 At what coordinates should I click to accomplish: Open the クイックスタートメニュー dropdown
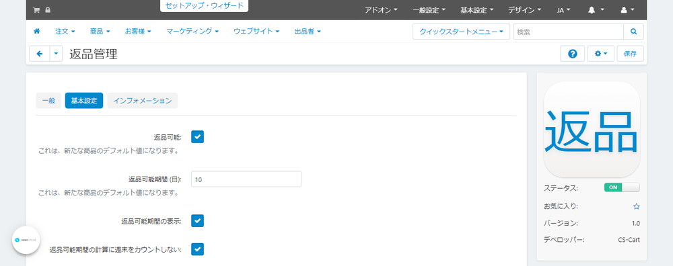(x=462, y=32)
